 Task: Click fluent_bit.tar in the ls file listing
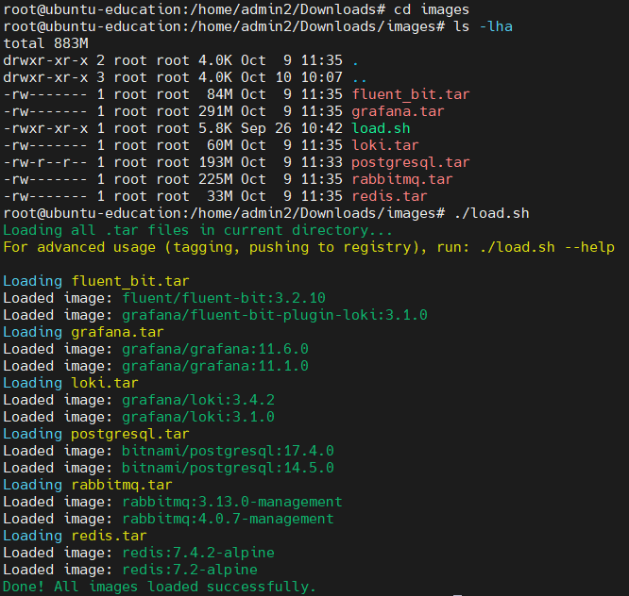(410, 94)
